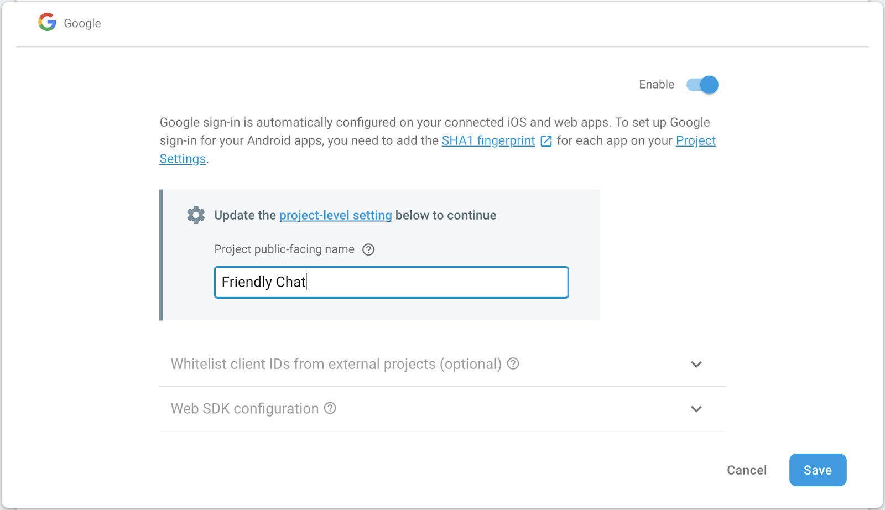Click the project public-facing name label
The image size is (885, 510).
tap(284, 249)
